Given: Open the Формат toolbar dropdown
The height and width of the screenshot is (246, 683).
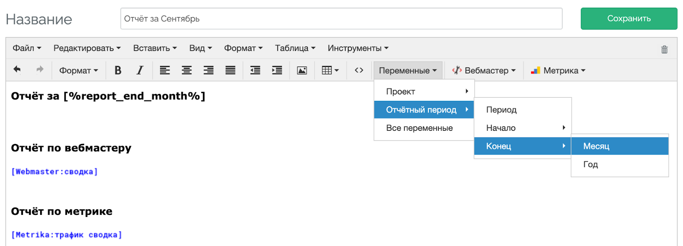Looking at the screenshot, I should 79,70.
